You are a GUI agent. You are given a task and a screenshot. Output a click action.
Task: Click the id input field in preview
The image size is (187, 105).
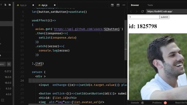[x=144, y=17]
